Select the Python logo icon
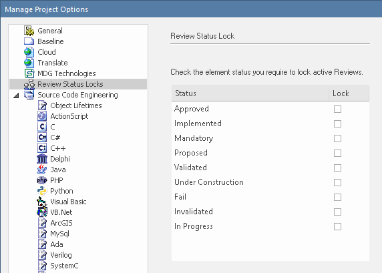Viewport: 382px width, 273px height. click(x=42, y=191)
